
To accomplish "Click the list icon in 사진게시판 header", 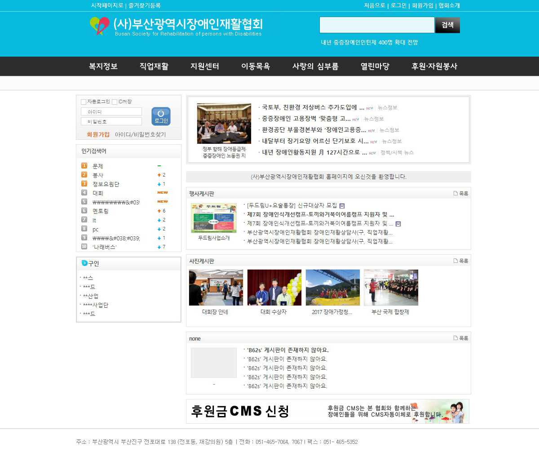I will point(455,261).
